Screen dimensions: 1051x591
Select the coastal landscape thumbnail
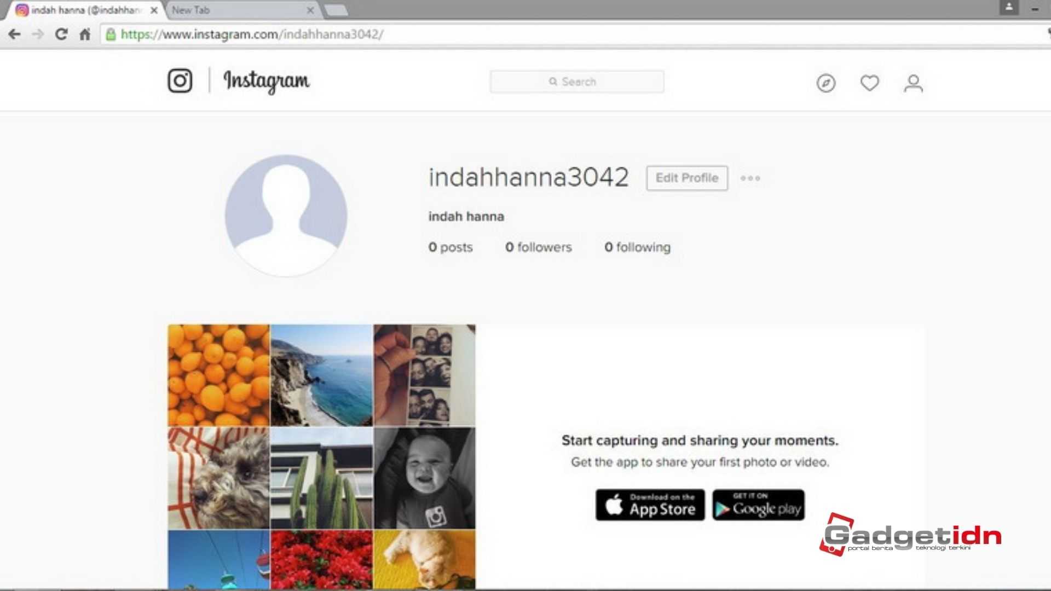point(320,375)
